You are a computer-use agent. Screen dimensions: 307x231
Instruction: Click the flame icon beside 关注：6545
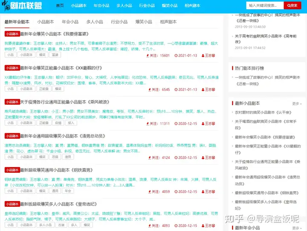coord(150,90)
